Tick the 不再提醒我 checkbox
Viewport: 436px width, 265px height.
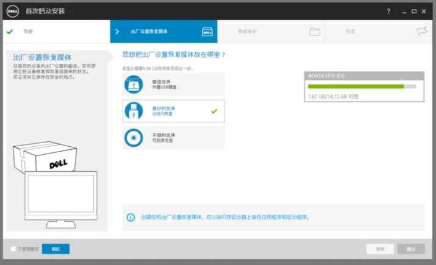point(13,249)
